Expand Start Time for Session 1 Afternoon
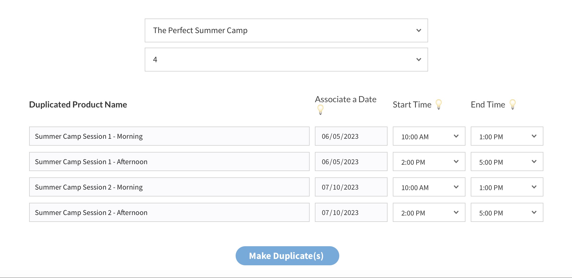The width and height of the screenshot is (572, 278). coord(429,162)
